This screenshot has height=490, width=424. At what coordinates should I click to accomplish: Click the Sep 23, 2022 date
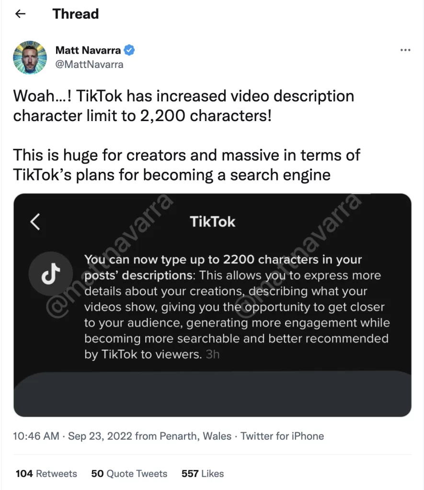point(100,436)
